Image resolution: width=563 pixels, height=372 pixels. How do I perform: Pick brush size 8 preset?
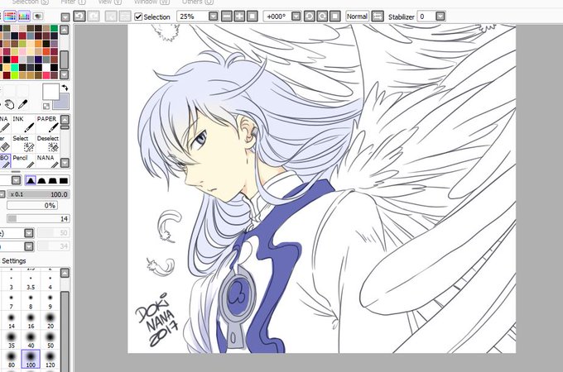click(31, 302)
